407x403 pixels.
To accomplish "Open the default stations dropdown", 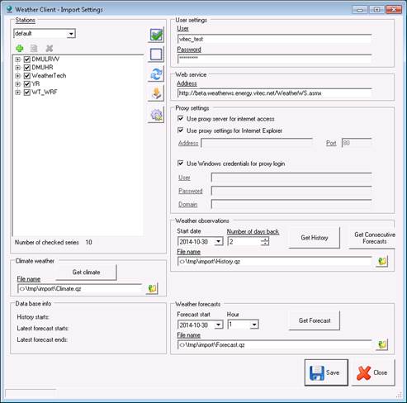I will click(x=71, y=34).
